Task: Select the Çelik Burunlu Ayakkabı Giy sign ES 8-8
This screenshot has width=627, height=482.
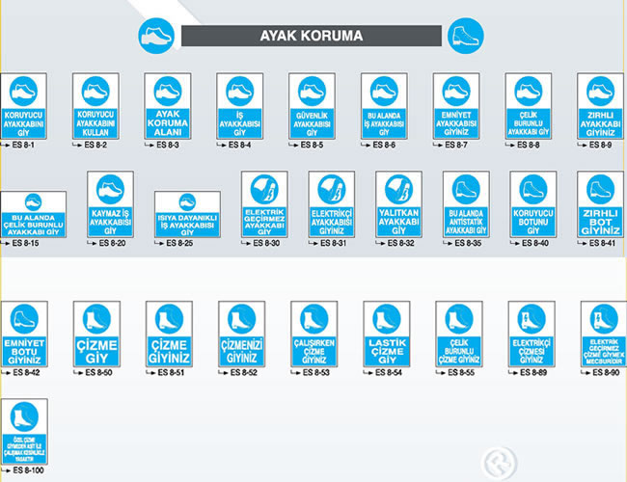Action: (529, 106)
